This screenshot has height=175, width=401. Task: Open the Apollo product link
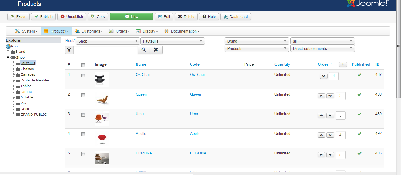pos(141,133)
